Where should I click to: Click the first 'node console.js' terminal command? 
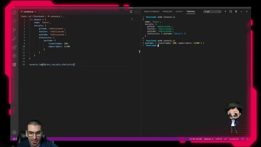coord(166,17)
